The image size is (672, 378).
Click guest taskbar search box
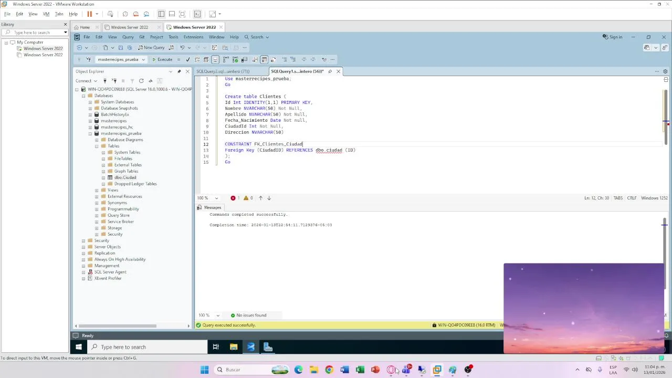point(148,347)
